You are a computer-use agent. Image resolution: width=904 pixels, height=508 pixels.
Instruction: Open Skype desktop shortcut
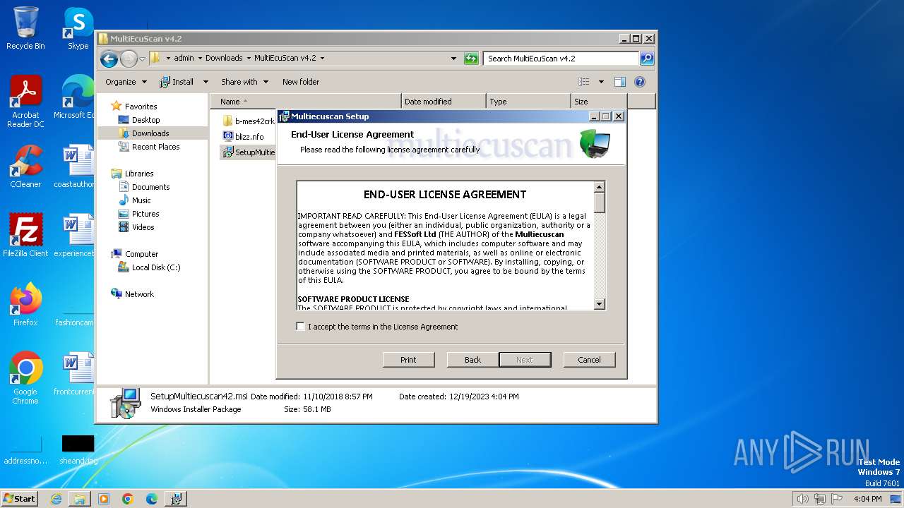pos(78,28)
